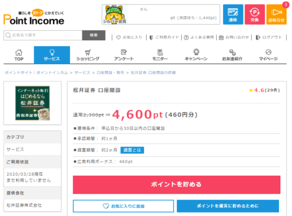Open the ショッピング tab
The height and width of the screenshot is (216, 292).
tap(88, 55)
